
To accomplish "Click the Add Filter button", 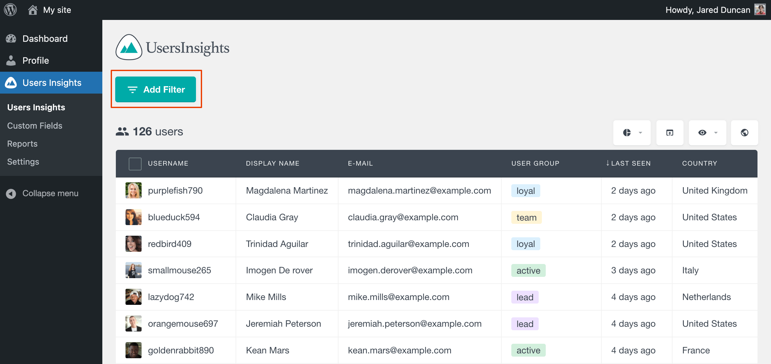I will click(155, 89).
